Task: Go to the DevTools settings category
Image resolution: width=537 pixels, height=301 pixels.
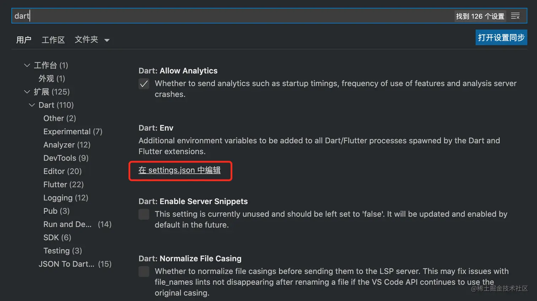Action: 66,158
